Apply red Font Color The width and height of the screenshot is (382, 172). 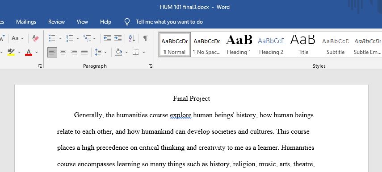(x=29, y=52)
